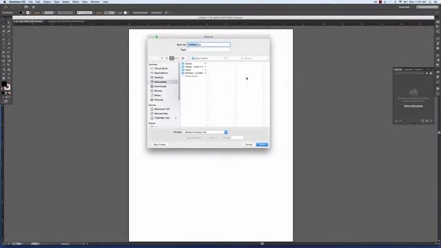Select the Rectangle tool

click(x=3, y=40)
